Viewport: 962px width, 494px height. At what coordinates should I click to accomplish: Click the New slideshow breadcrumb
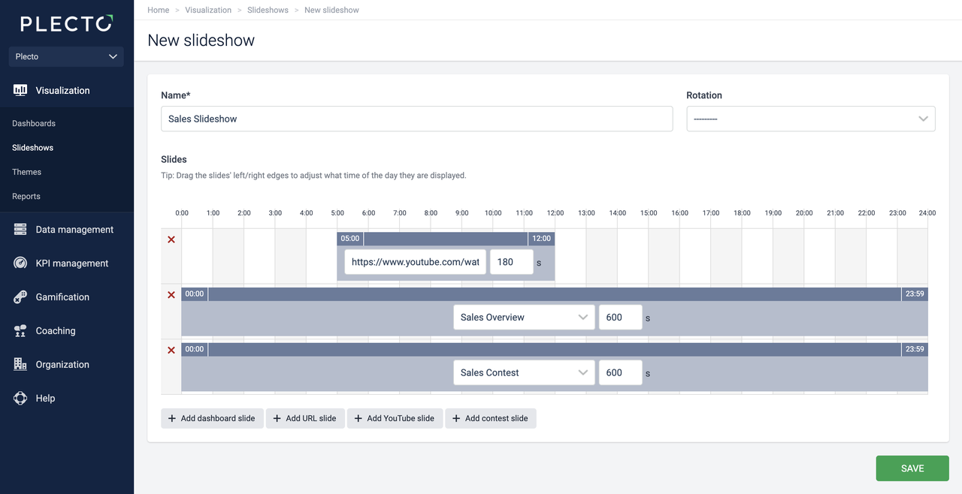click(x=331, y=10)
